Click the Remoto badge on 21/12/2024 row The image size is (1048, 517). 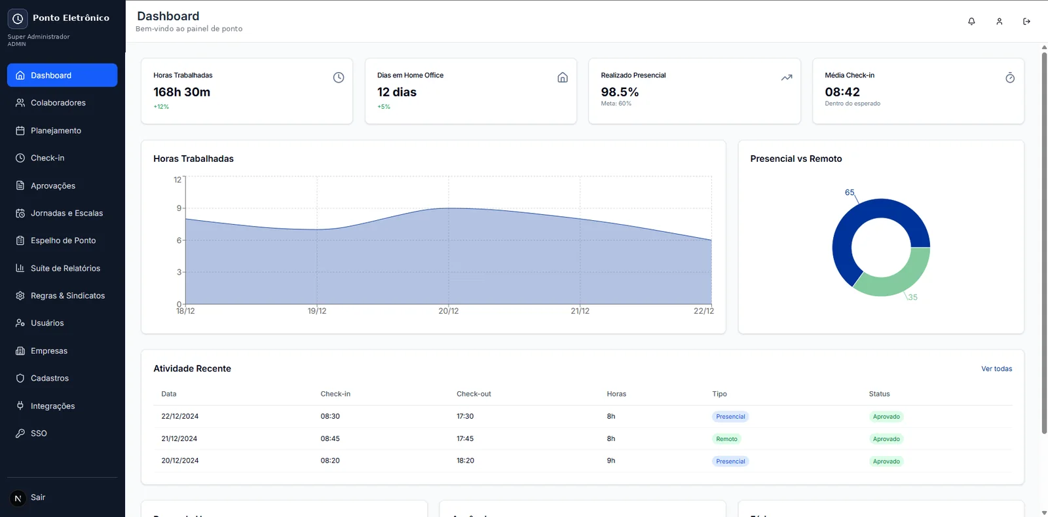726,439
